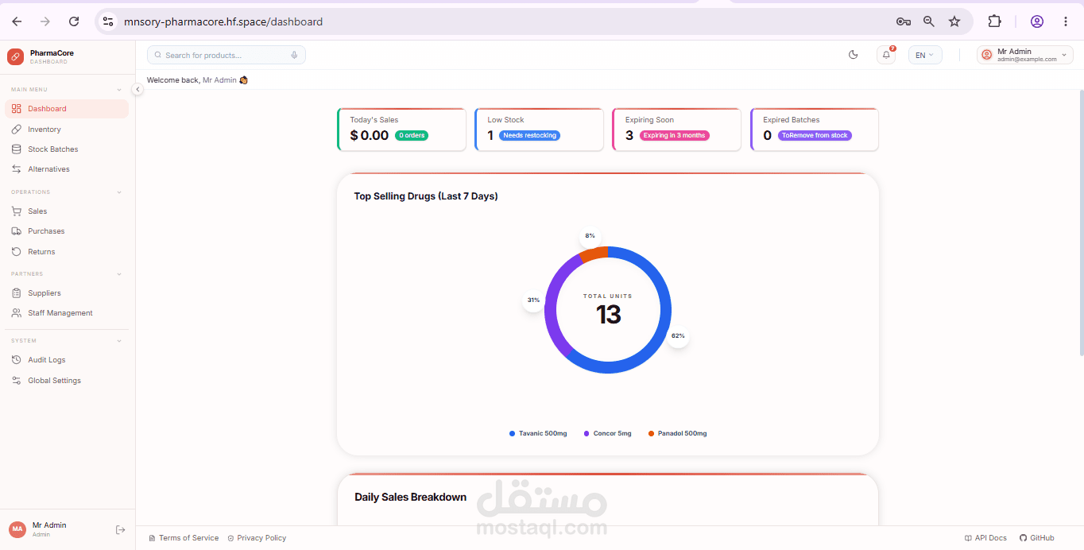This screenshot has width=1084, height=550.
Task: Click the microphone voice search icon
Action: pyautogui.click(x=294, y=55)
